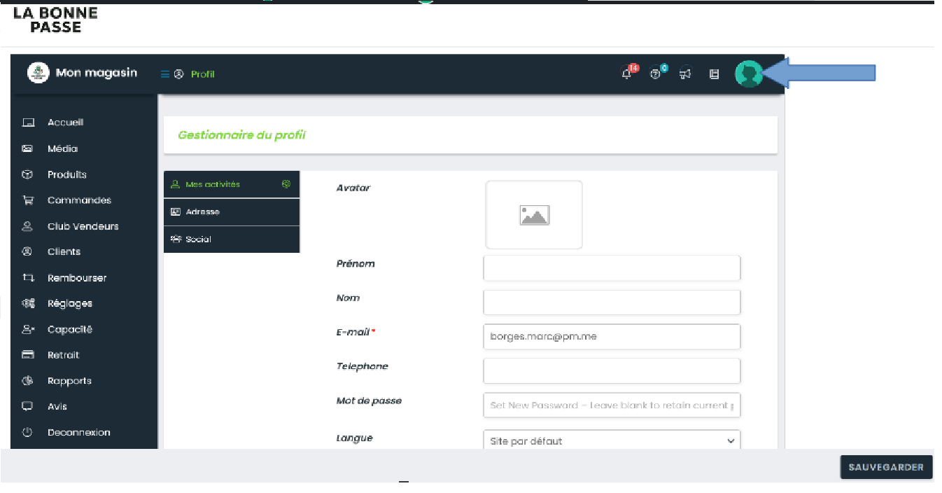Viewport: 942px width, 493px height.
Task: Switch to the Adresse tab
Action: click(x=231, y=211)
